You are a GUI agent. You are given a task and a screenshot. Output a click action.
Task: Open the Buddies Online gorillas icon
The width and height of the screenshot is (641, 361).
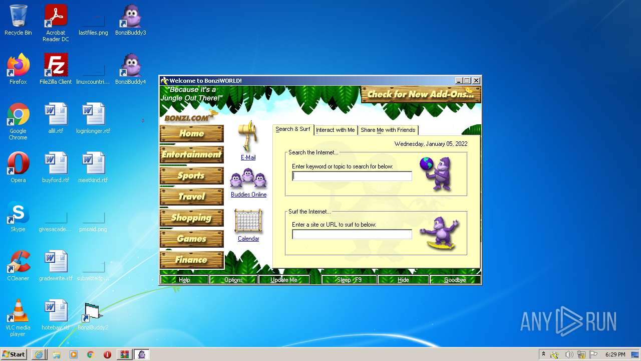(248, 178)
